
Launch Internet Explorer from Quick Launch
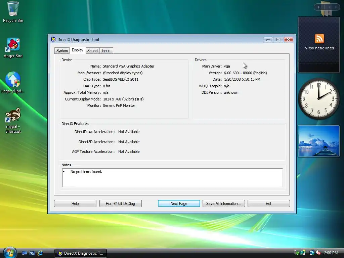tap(40, 253)
